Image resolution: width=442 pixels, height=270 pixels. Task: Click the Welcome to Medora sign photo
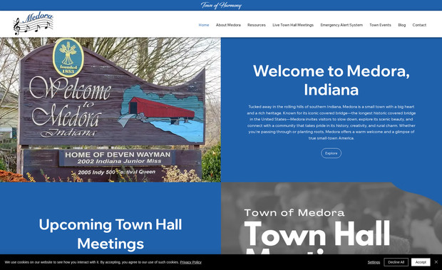[110, 110]
